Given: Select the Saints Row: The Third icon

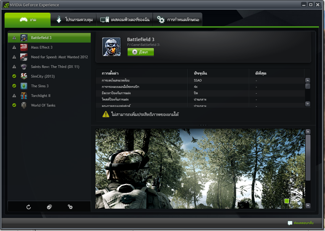Looking at the screenshot, I should click(24, 67).
